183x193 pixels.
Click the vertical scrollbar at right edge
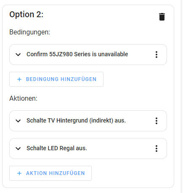coord(182,96)
